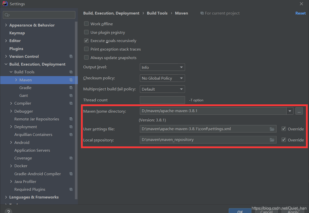Screen dimensions: 309x213
Task: Click the settings tree vertical scrollbar
Action: (x=76, y=110)
